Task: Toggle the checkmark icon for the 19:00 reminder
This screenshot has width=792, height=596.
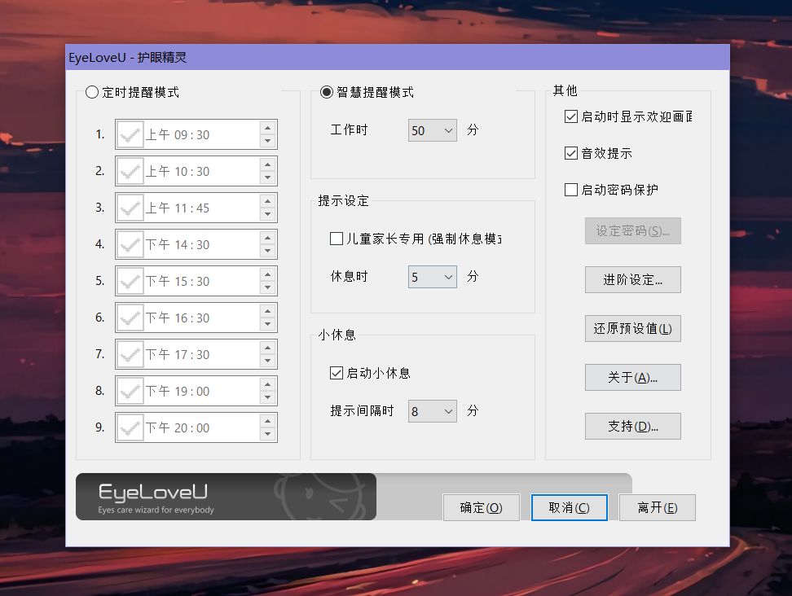Action: click(x=130, y=391)
